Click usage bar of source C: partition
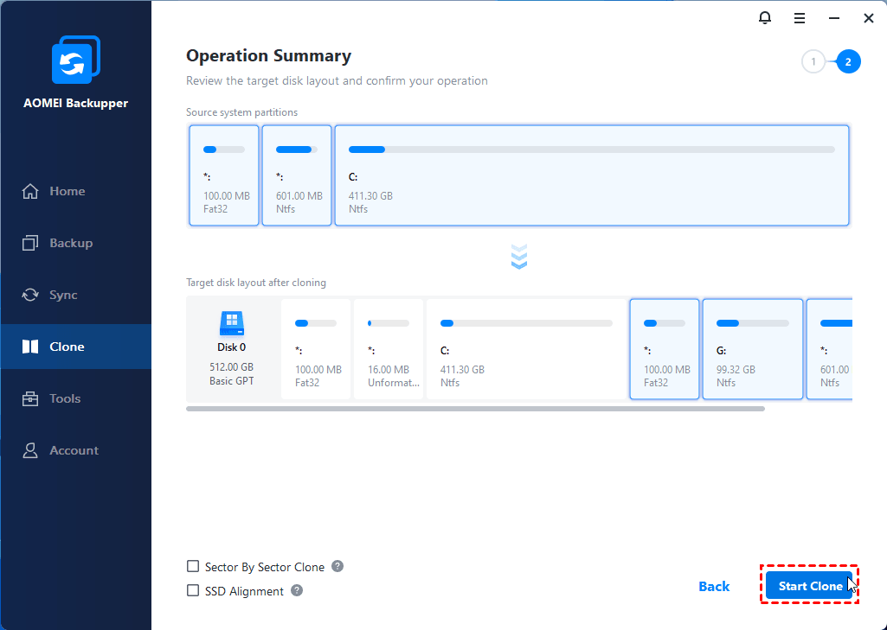 [x=592, y=150]
